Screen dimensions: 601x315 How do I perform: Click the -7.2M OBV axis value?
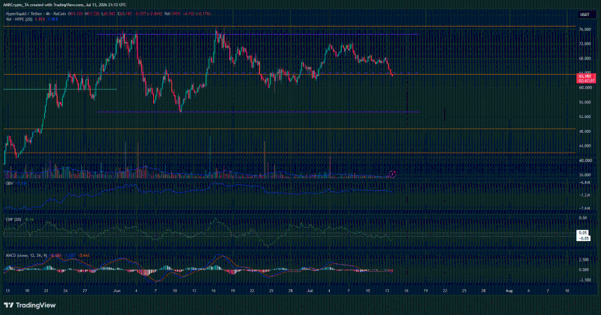(584, 196)
